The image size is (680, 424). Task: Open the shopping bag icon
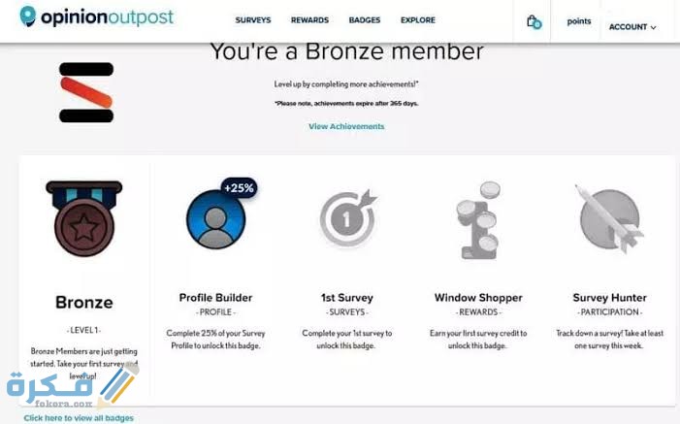[532, 20]
